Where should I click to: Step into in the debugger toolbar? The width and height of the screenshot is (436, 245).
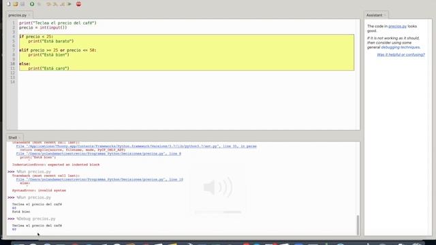(55, 4)
